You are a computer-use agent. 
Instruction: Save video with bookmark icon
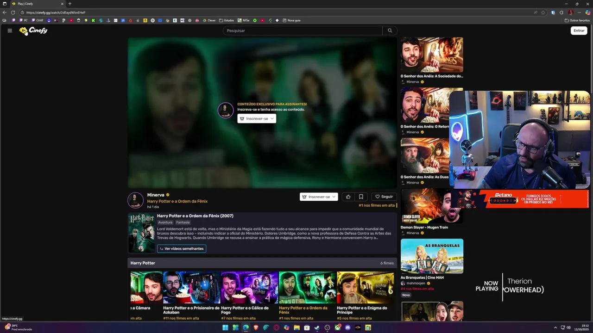tap(361, 197)
